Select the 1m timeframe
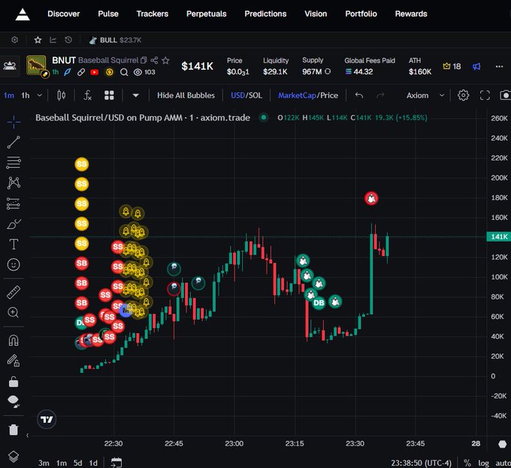Viewport: 511px width, 468px height. pyautogui.click(x=9, y=96)
